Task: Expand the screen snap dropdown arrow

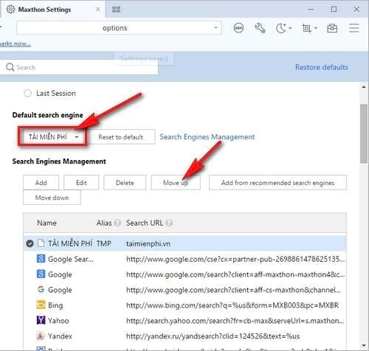Action: pyautogui.click(x=316, y=28)
